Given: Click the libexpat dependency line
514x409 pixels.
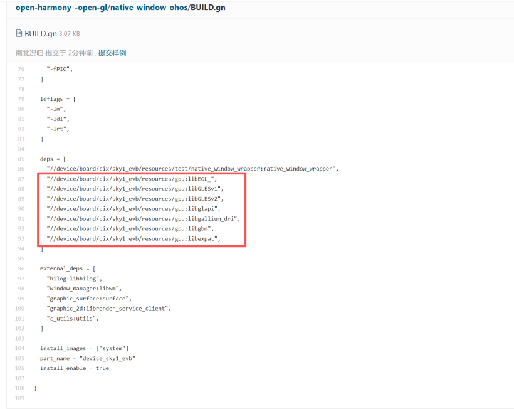Looking at the screenshot, I should 134,239.
